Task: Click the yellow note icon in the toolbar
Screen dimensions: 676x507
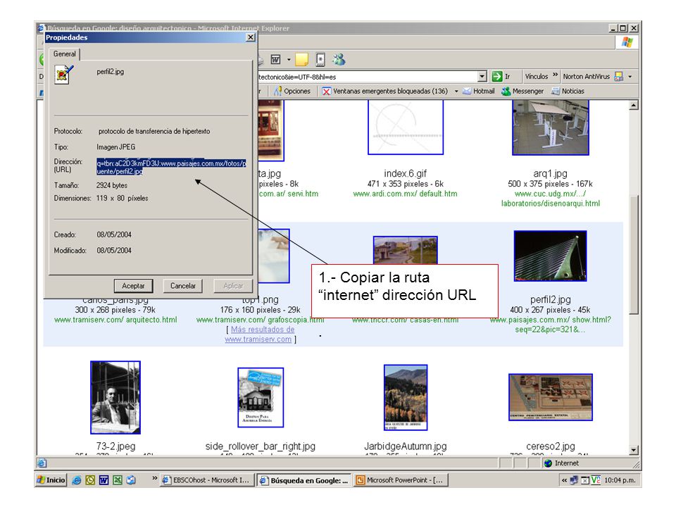Action: (302, 59)
